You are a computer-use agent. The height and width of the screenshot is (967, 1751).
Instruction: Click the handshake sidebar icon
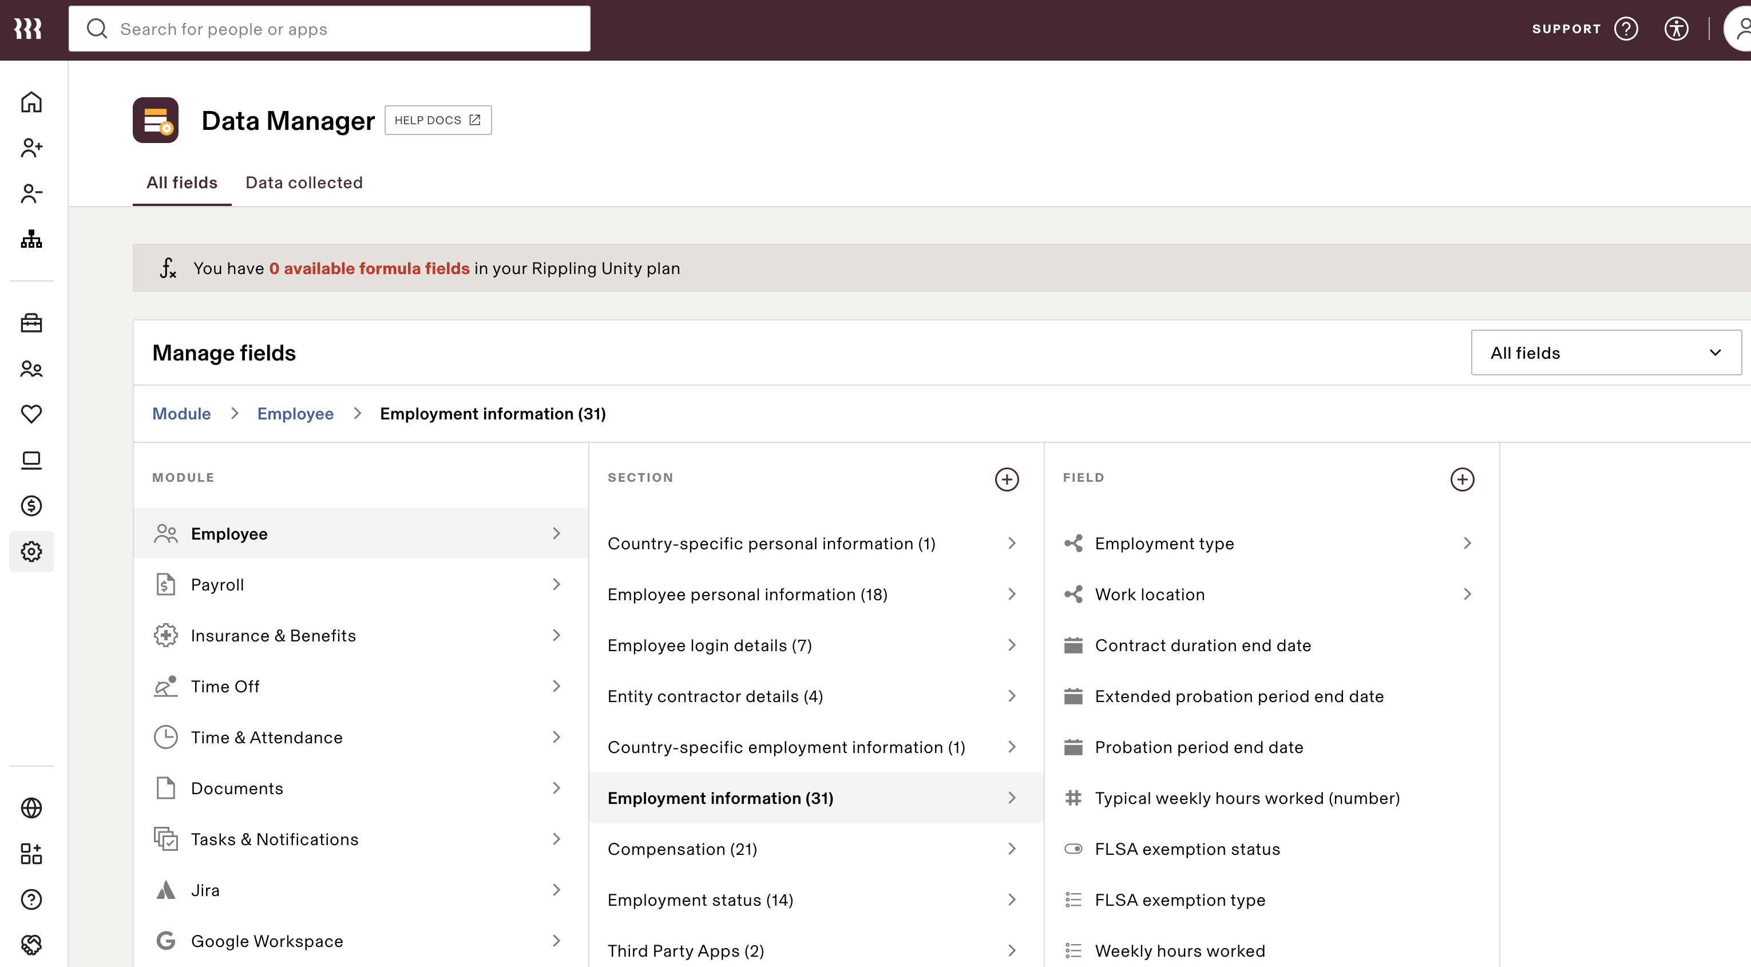31,945
